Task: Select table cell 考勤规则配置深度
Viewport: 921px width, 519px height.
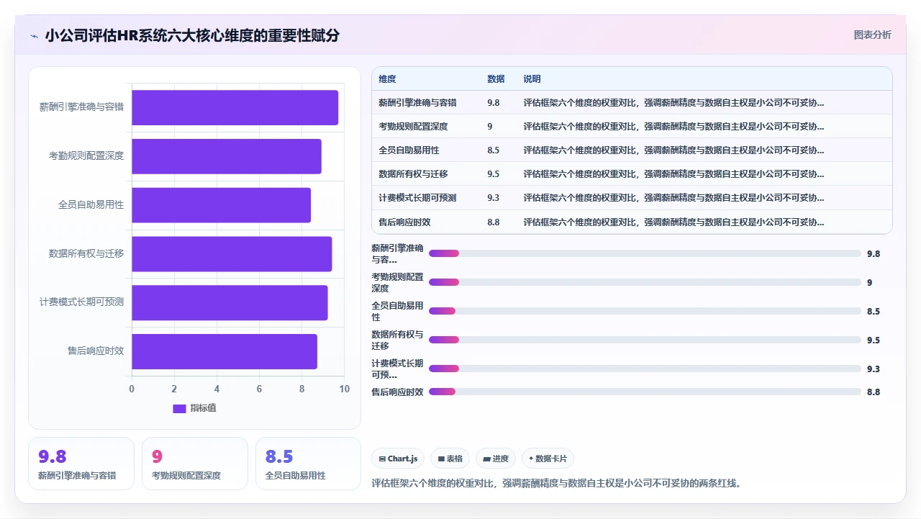Action: tap(413, 127)
